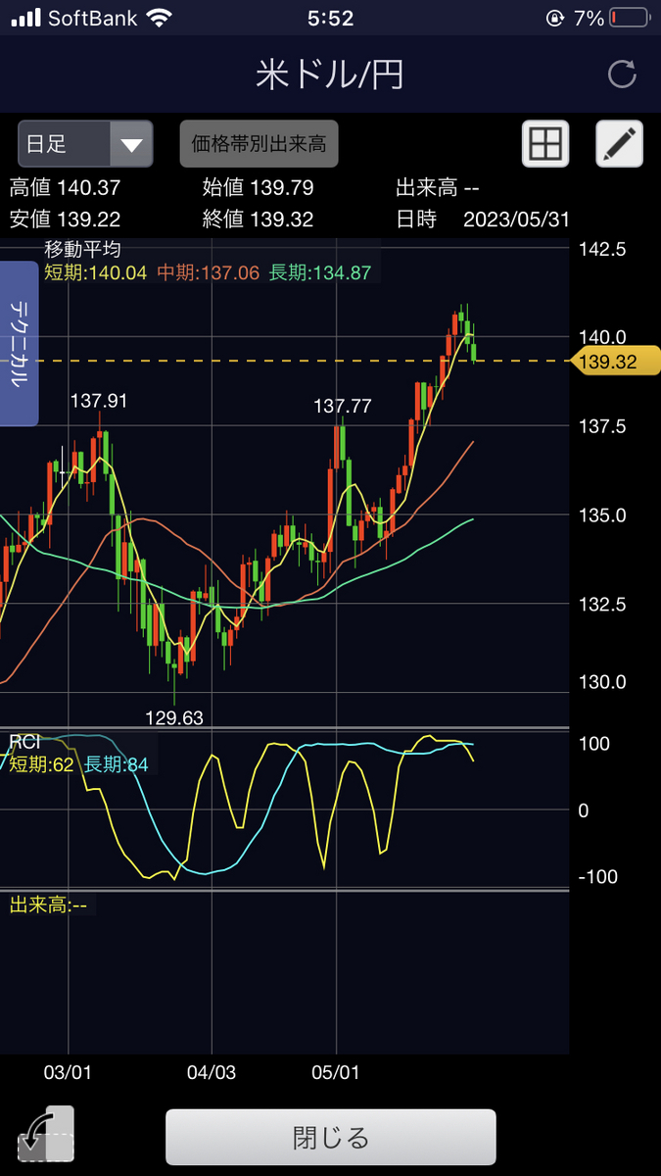Tap the 129.63 low price label

point(174,718)
